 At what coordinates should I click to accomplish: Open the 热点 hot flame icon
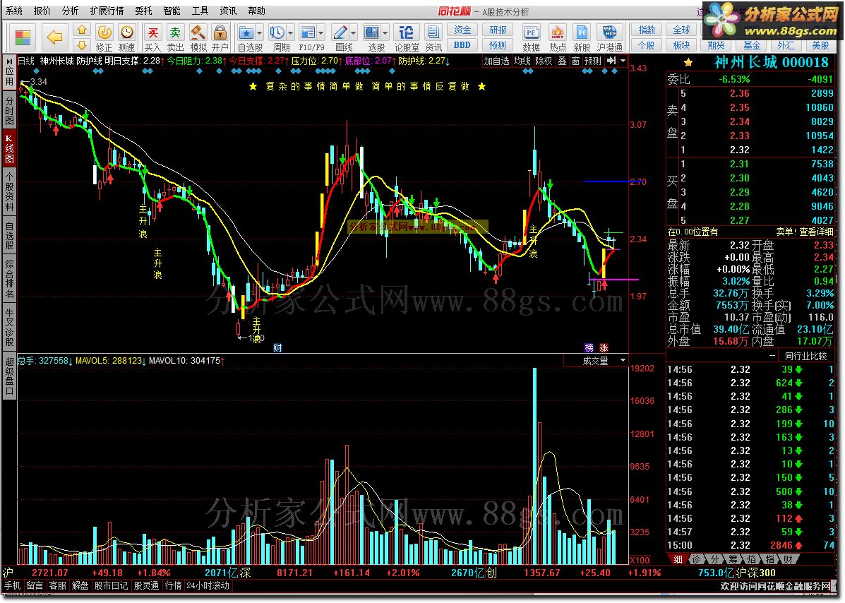tap(557, 33)
